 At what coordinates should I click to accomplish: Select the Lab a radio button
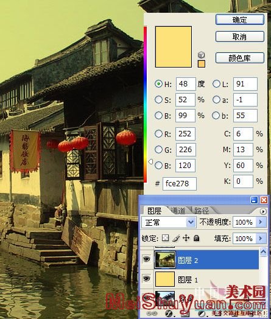pyautogui.click(x=216, y=100)
